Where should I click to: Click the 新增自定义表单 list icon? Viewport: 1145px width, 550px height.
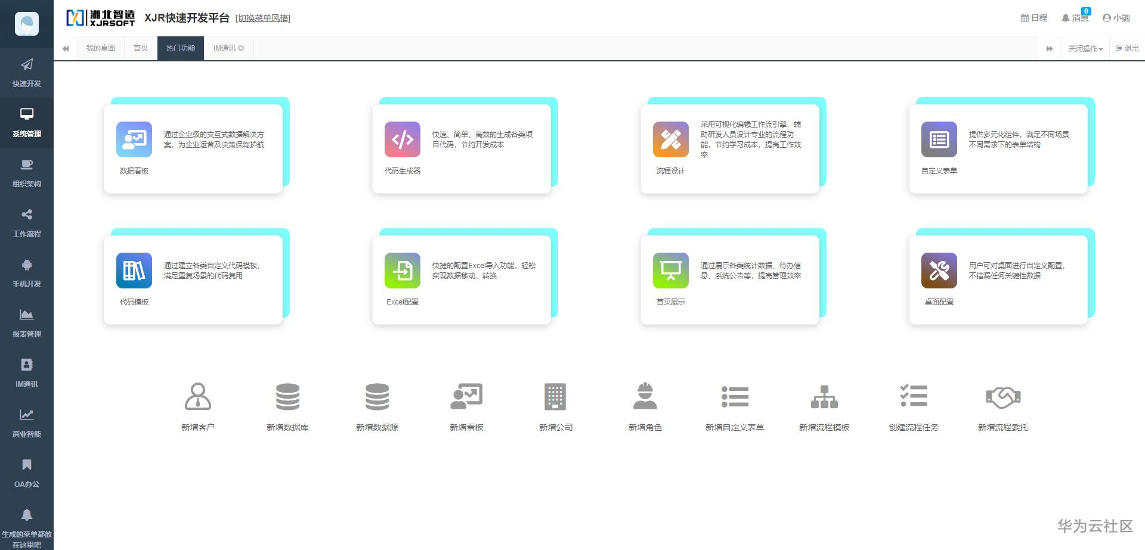click(735, 397)
